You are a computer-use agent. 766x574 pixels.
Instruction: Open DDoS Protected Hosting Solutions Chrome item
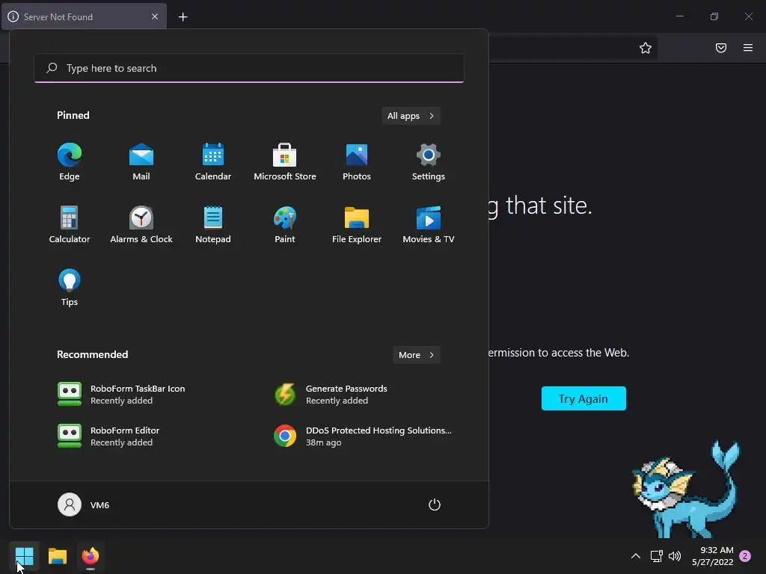click(x=364, y=436)
